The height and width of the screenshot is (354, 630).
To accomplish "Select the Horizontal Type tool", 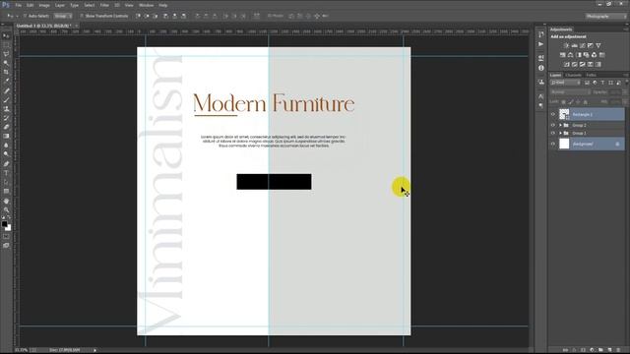I will point(6,173).
